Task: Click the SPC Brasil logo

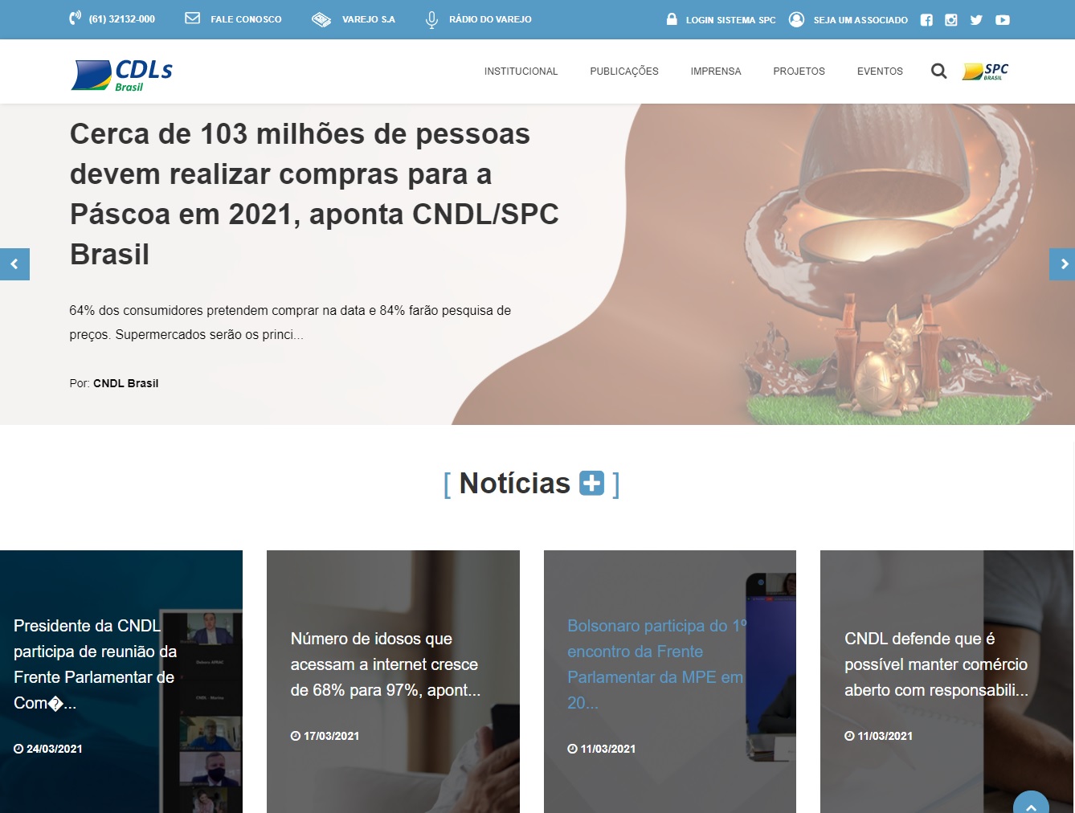Action: (x=985, y=71)
